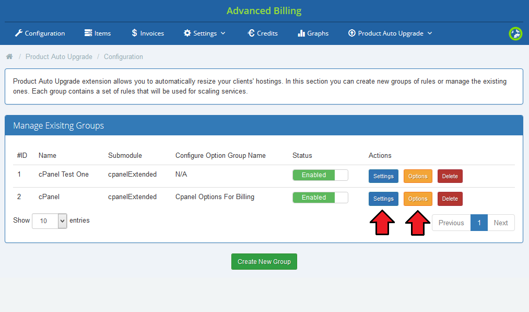Click the bar chart Graphs icon
The image size is (529, 312).
click(301, 33)
